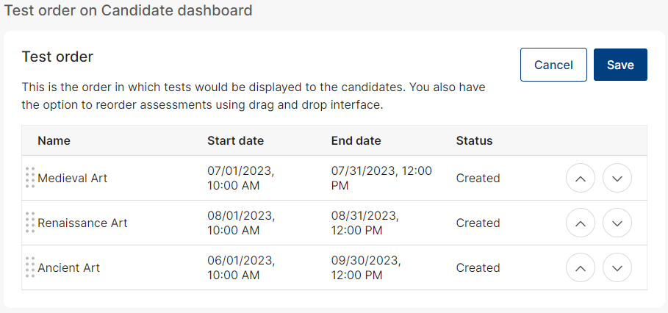Viewport: 668px width, 313px height.
Task: Select the Renaissance Art test name
Action: [x=82, y=223]
